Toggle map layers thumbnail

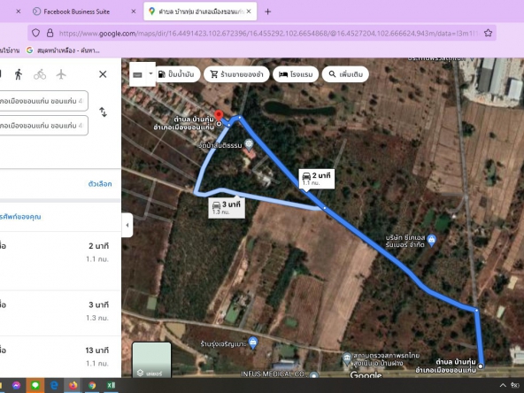pyautogui.click(x=151, y=359)
